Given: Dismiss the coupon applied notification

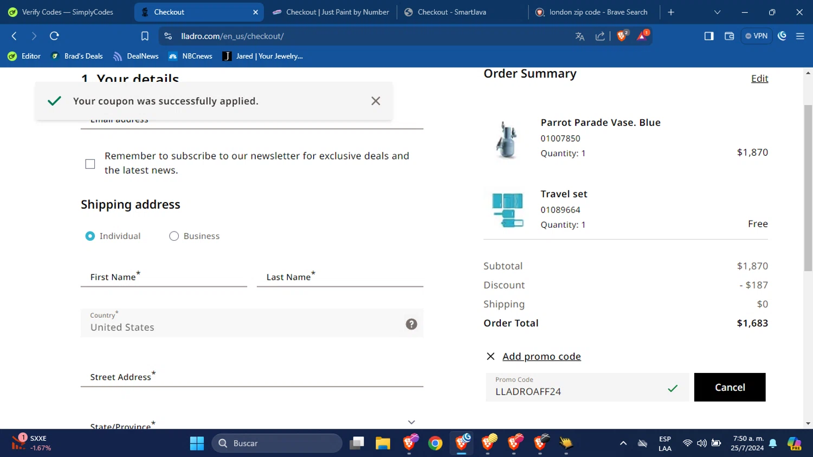Looking at the screenshot, I should click(x=376, y=101).
